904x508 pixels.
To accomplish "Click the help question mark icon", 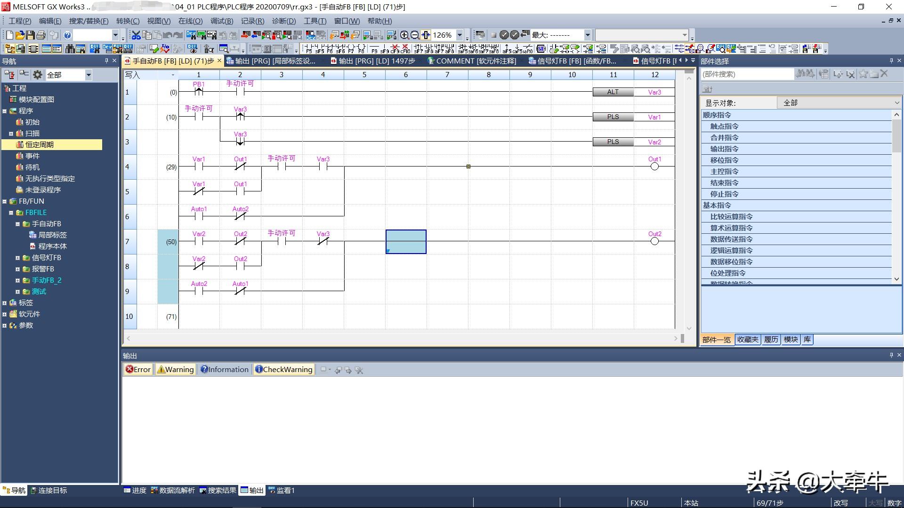I will 67,35.
